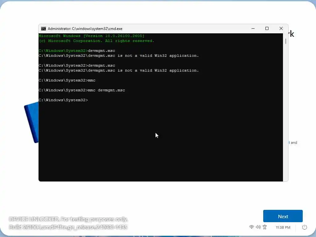Click the command prompt vertical scrollbar thumb
This screenshot has width=316, height=237.
[285, 41]
